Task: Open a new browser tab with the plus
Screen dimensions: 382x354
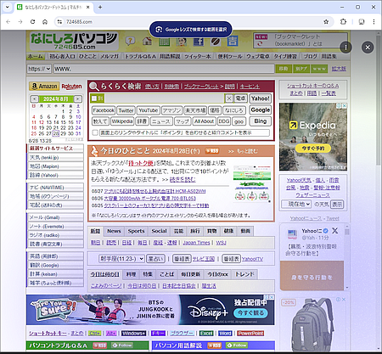Action: [x=100, y=7]
